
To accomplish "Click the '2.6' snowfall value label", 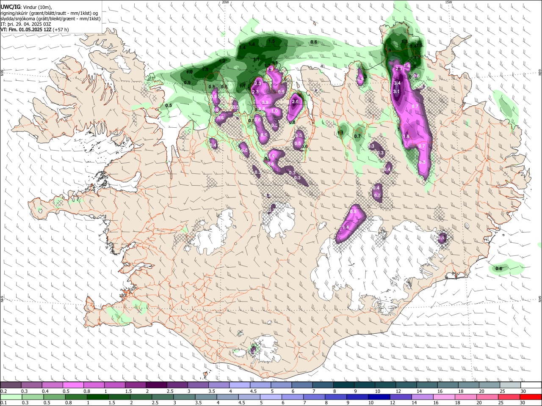I will tap(296, 101).
